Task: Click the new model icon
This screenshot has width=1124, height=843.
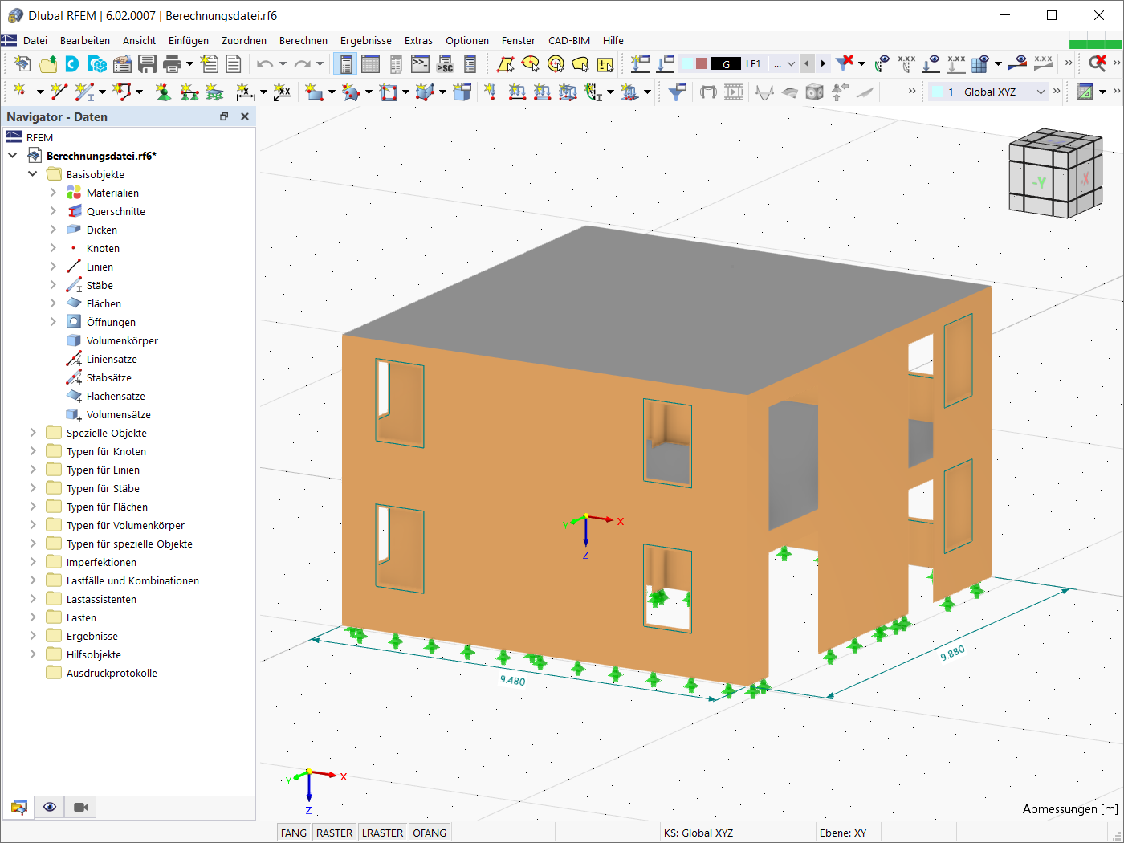Action: tap(22, 63)
